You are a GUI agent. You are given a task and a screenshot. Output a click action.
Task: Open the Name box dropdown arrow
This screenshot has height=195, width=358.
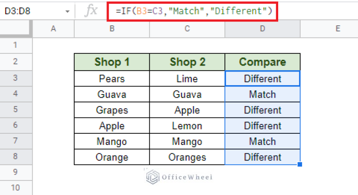click(x=67, y=11)
